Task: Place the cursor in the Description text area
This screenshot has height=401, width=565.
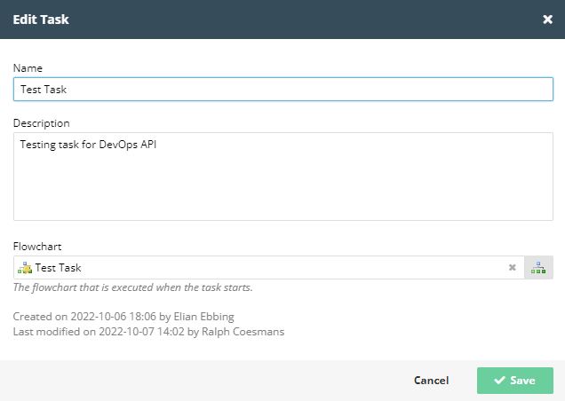Action: click(283, 177)
